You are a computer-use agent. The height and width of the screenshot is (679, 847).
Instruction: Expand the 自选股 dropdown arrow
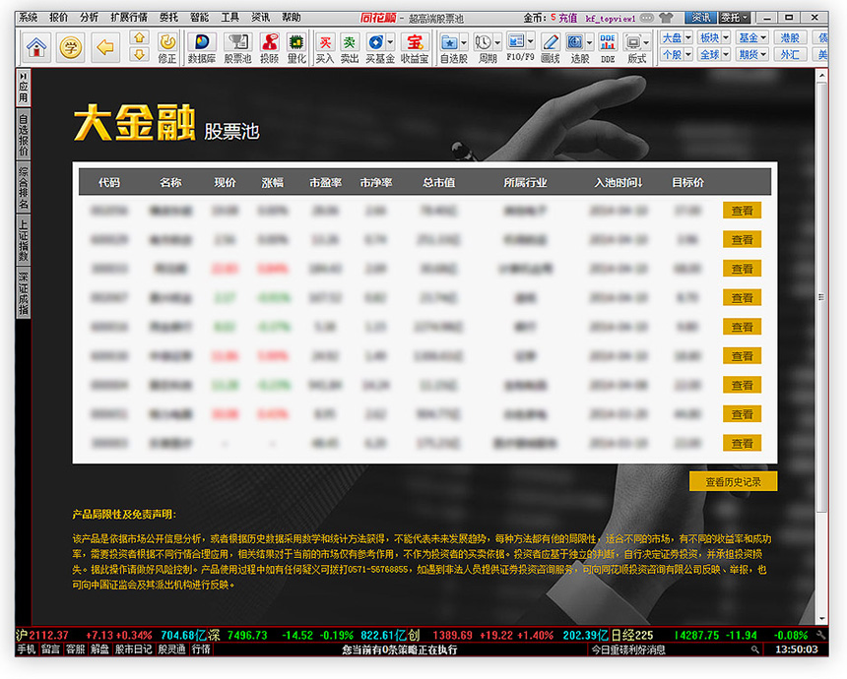coord(464,42)
